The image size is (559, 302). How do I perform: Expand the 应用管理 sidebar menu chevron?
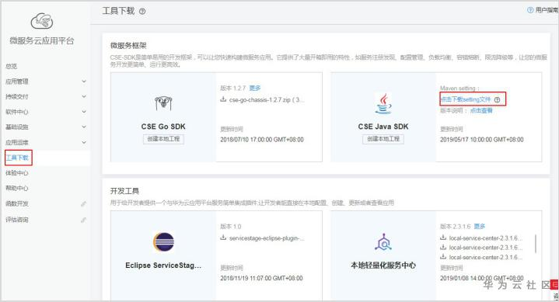pos(84,82)
